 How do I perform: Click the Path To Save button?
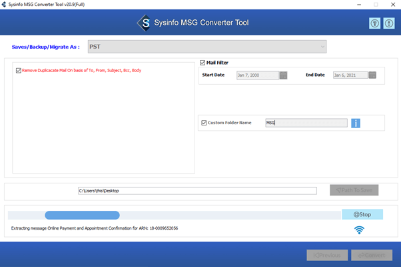point(354,190)
